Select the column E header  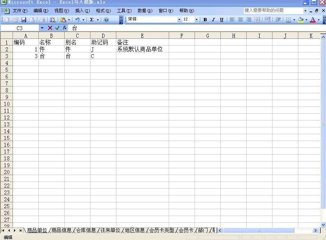pyautogui.click(x=142, y=36)
